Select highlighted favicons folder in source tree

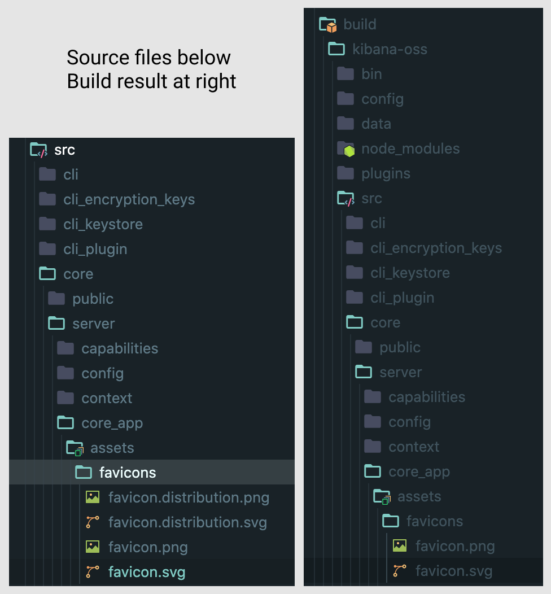tap(152, 473)
